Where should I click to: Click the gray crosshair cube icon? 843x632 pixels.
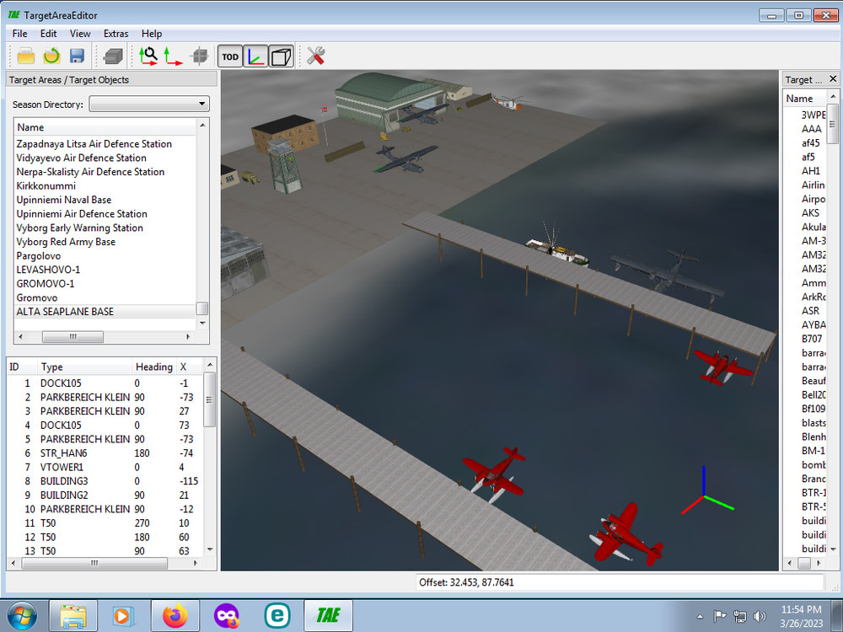click(x=200, y=56)
